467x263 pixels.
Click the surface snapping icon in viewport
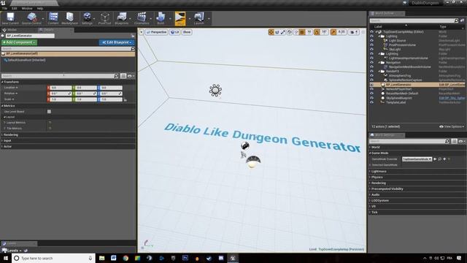click(296, 32)
